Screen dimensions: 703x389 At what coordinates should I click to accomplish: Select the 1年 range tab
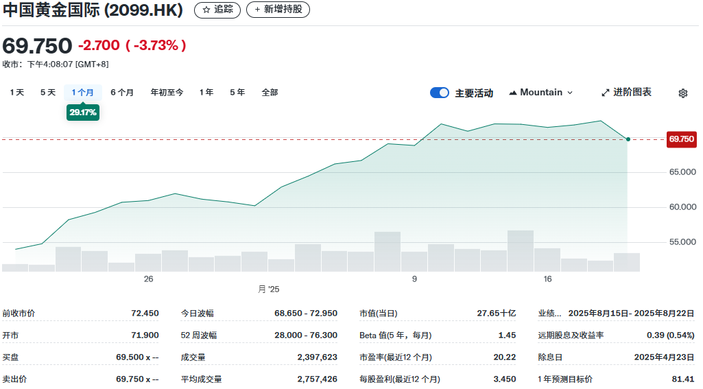click(x=206, y=93)
